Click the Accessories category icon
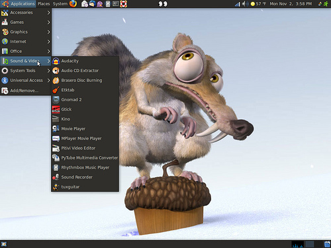Screen dimensions: 331x248 [5, 13]
